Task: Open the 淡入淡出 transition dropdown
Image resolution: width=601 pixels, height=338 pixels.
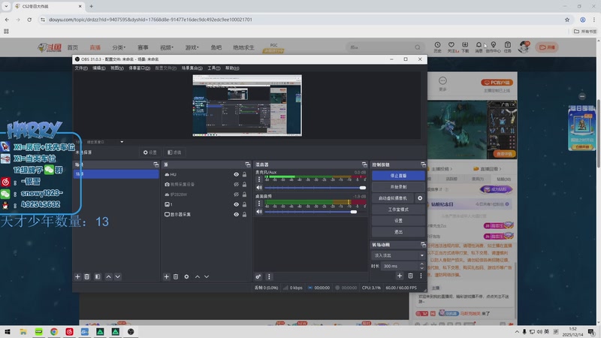Action: (398, 255)
